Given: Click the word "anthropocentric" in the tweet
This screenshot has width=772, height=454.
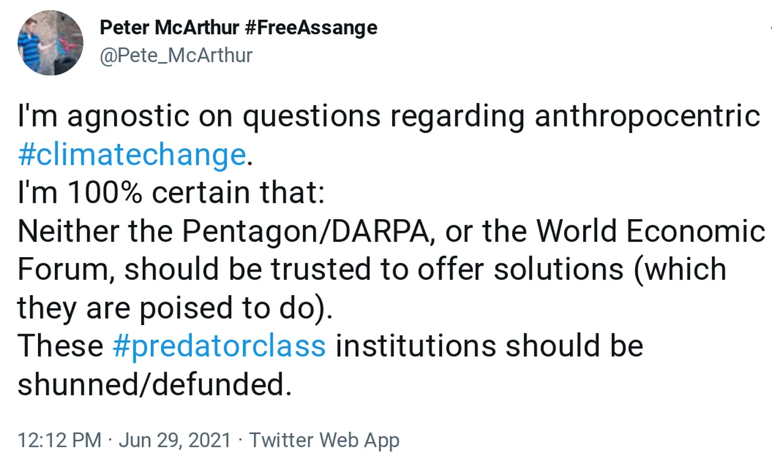Looking at the screenshot, I should 647,116.
